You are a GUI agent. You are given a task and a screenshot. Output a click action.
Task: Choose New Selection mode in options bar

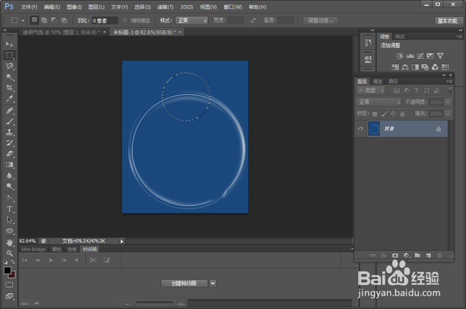34,20
